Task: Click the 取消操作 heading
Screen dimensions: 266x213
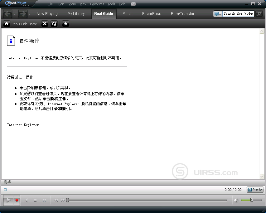Action: coord(29,41)
